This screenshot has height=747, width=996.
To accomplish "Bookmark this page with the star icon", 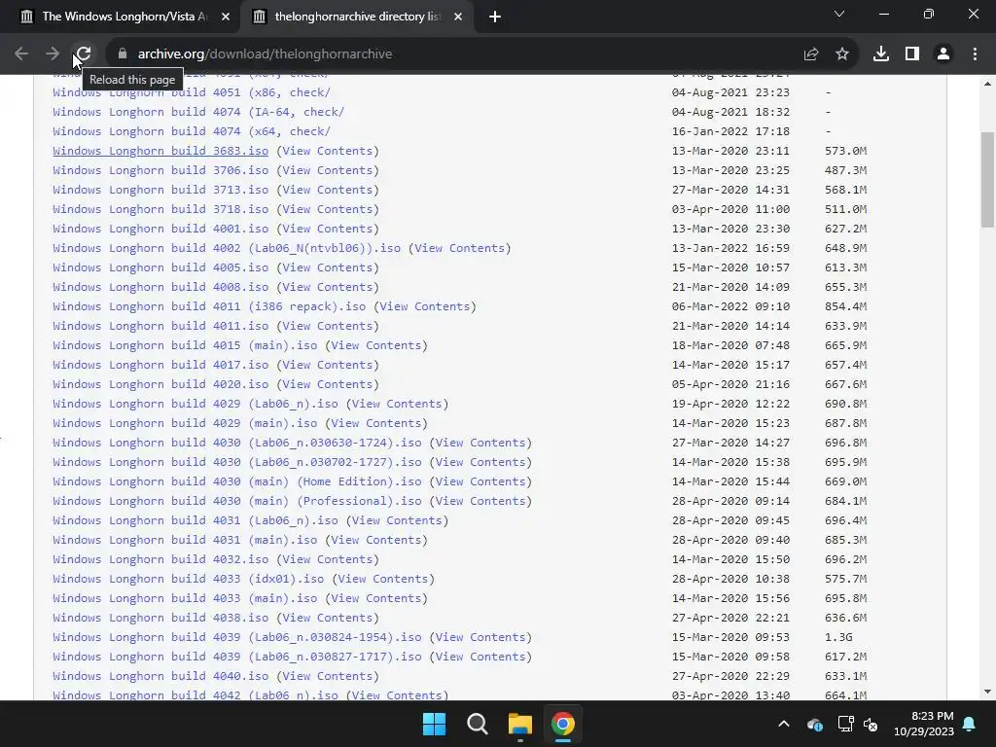I will pyautogui.click(x=842, y=54).
